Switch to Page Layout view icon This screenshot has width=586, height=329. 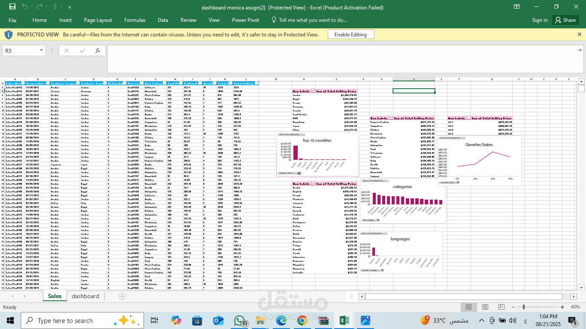tap(485, 307)
